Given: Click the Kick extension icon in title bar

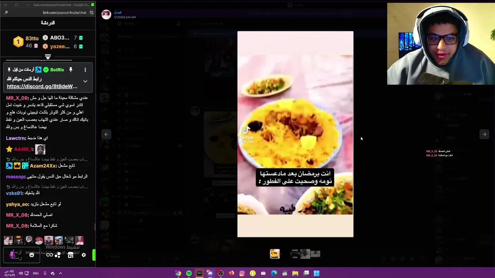Looking at the screenshot, I should 93,5.
